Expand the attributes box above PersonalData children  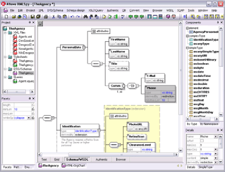coord(93,31)
